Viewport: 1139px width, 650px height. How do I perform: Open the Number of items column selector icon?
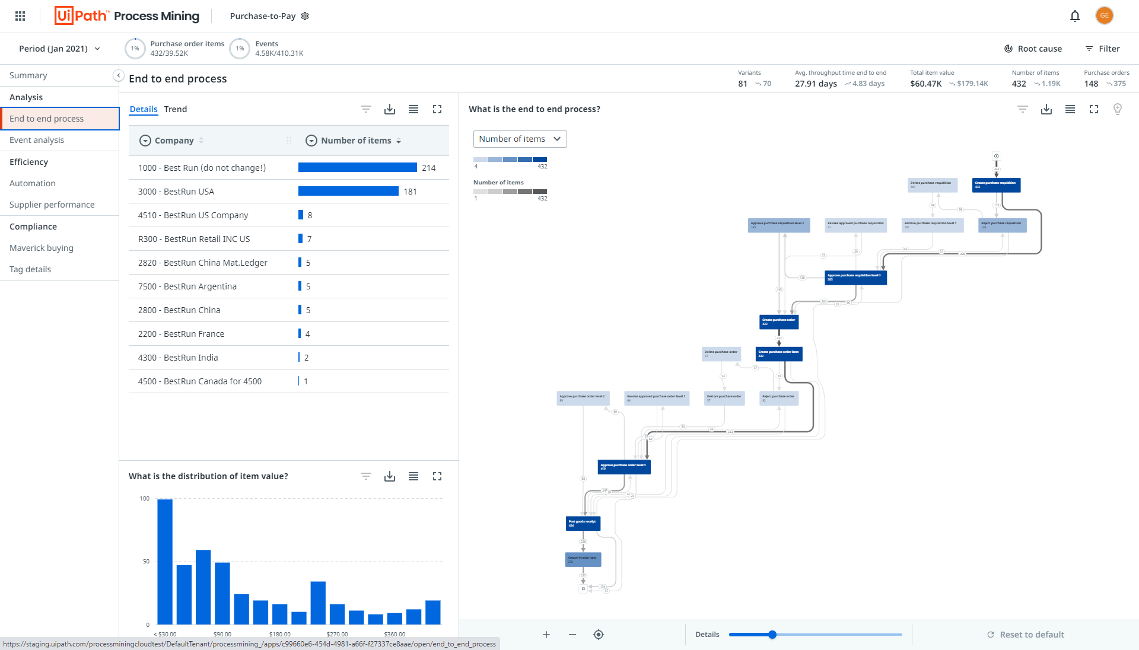coord(311,141)
